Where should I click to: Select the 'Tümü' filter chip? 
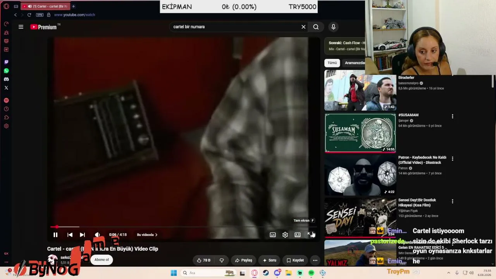332,63
